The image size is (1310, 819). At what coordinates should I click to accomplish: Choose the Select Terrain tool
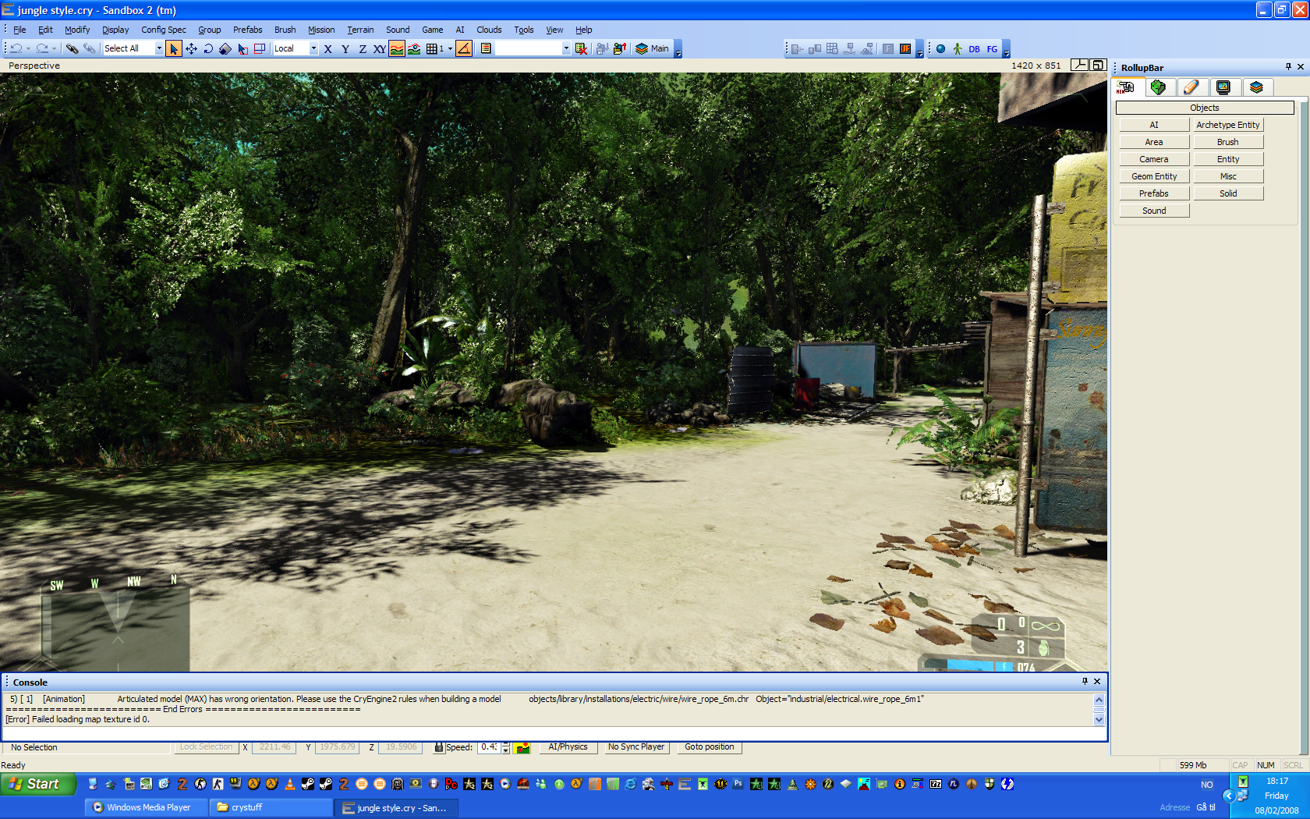(243, 48)
